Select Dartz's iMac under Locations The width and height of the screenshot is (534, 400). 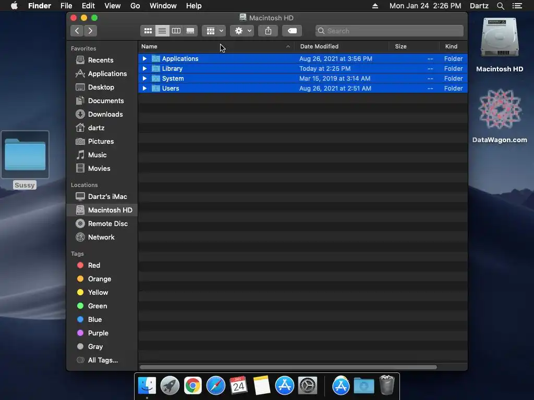point(107,196)
